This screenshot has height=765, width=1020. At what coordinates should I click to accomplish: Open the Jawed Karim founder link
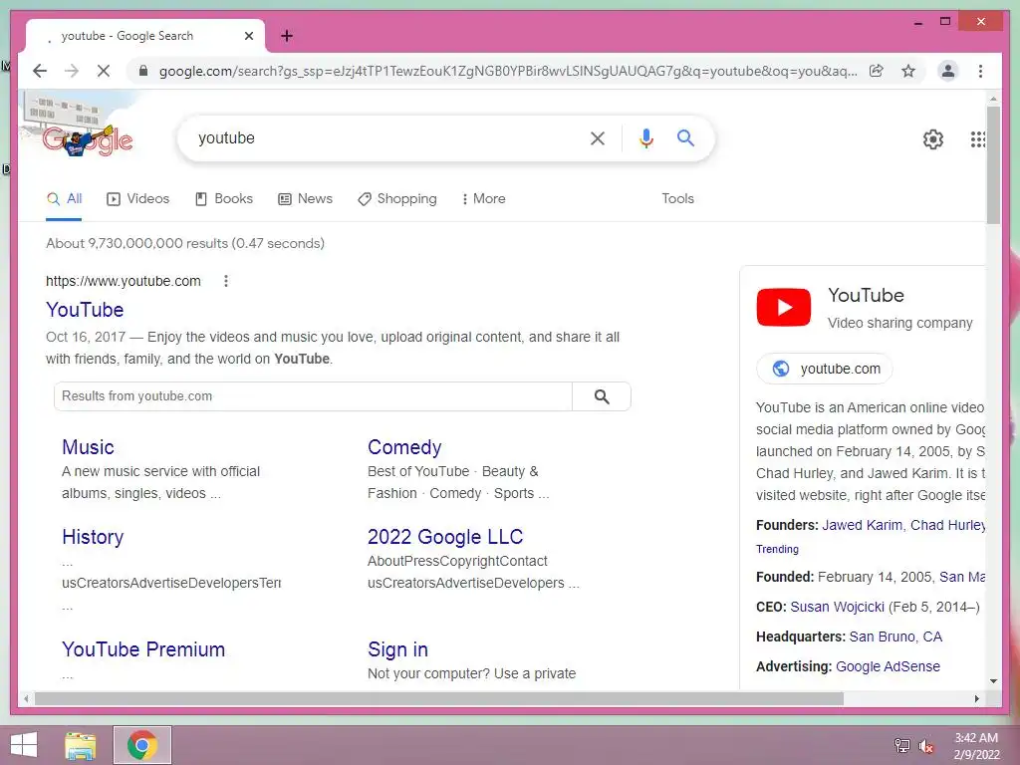click(x=862, y=526)
